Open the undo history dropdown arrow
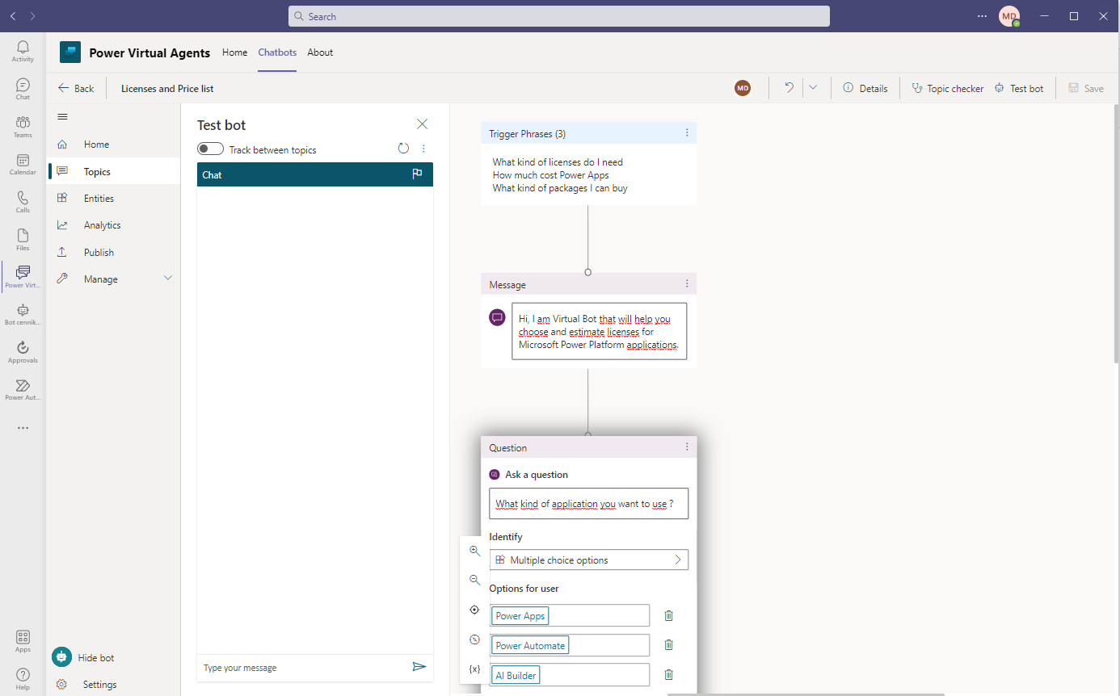 coord(813,88)
